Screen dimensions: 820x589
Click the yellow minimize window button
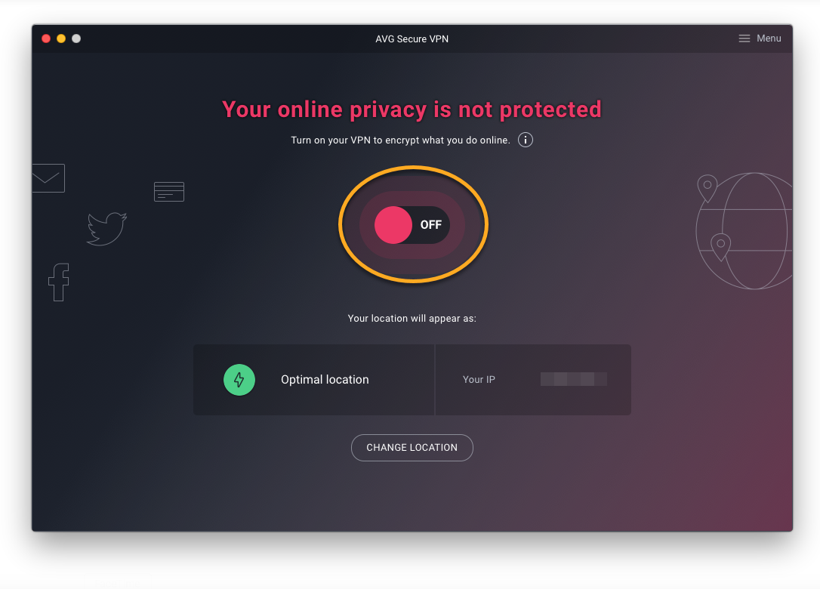(61, 39)
